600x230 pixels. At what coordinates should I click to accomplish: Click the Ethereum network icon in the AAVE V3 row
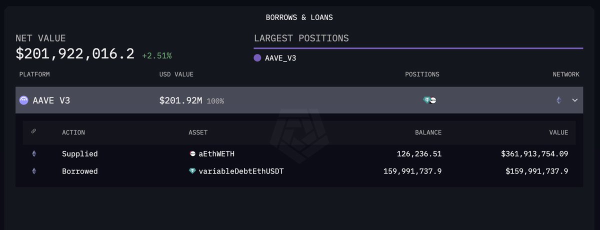(558, 100)
